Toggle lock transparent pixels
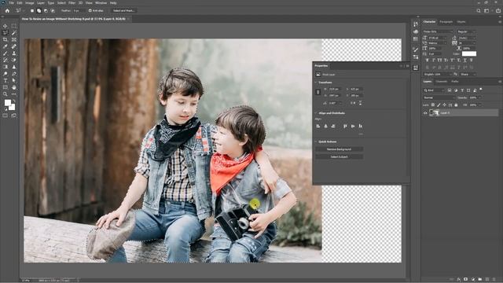This screenshot has width=503, height=283. click(433, 105)
